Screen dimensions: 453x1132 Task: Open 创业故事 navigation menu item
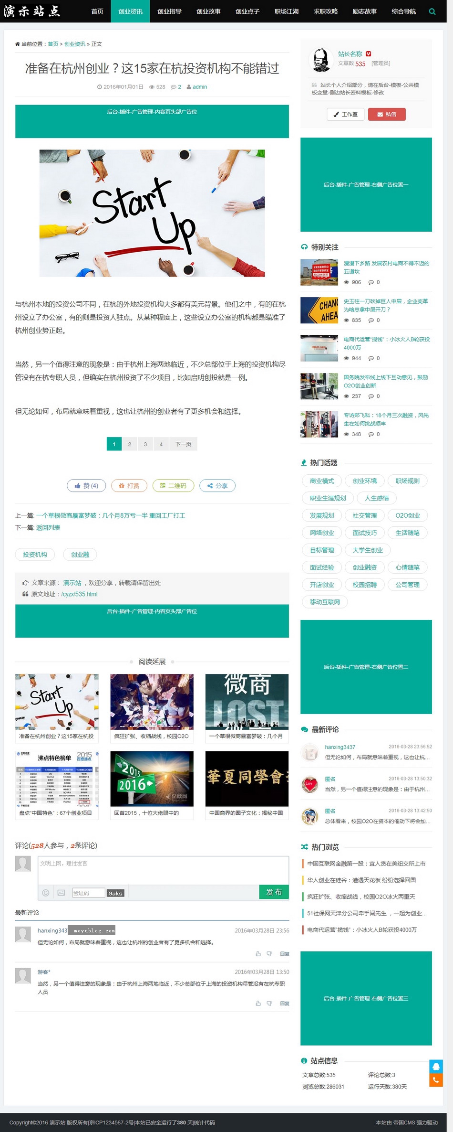(x=208, y=11)
